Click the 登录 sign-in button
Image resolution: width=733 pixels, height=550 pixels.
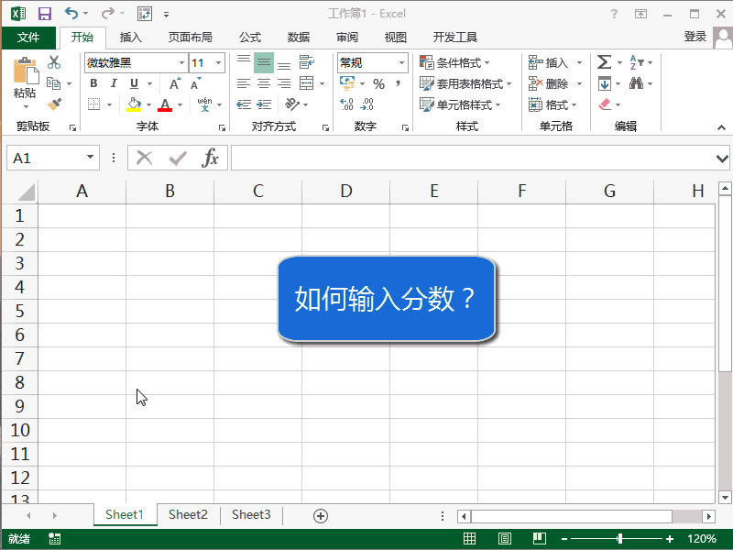(x=694, y=38)
